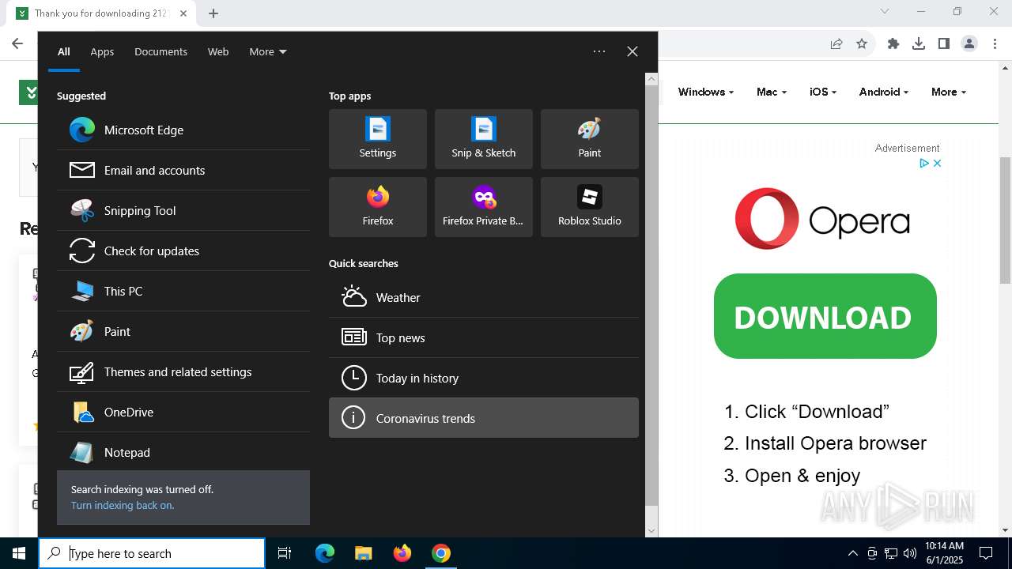The width and height of the screenshot is (1012, 569).
Task: Open This PC from Suggested list
Action: click(x=183, y=291)
